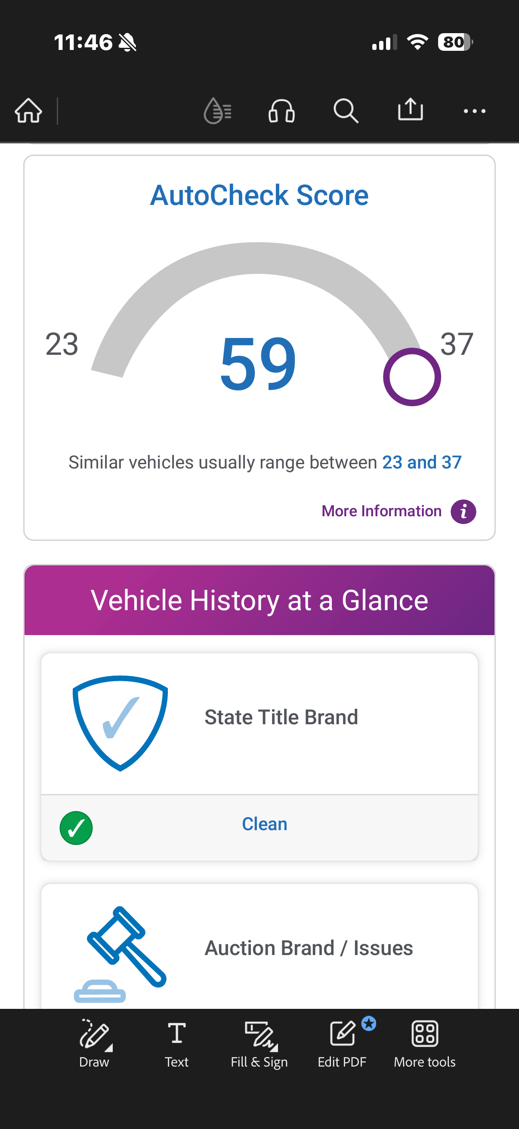The width and height of the screenshot is (519, 1129).
Task: Open More tools grid
Action: tap(424, 1043)
